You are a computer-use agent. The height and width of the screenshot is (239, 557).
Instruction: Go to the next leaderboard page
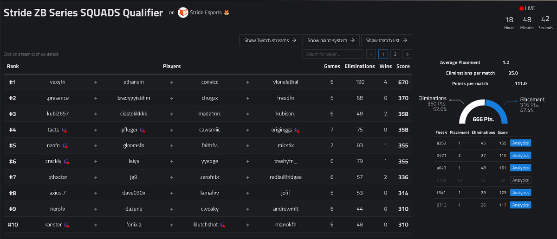[407, 54]
